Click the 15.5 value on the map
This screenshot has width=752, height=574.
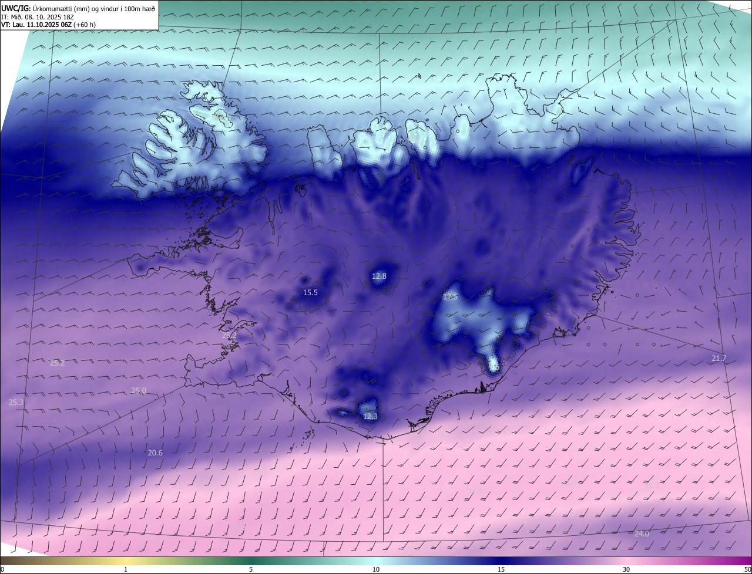pyautogui.click(x=310, y=292)
